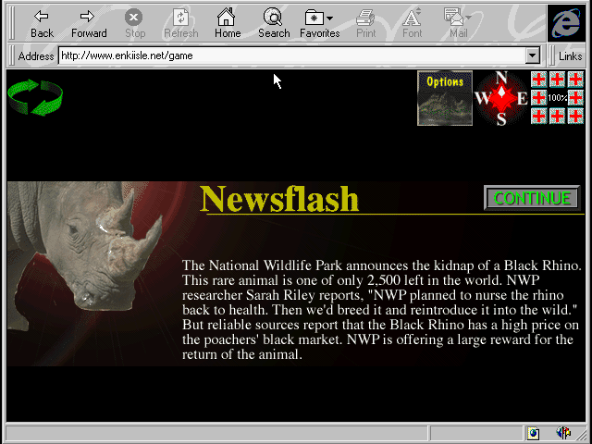
Task: Click the green circular arrows icon
Action: point(35,97)
